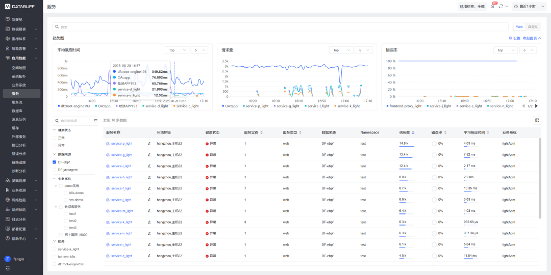
Task: Click the alert bell notification icon
Action: coord(492,6)
